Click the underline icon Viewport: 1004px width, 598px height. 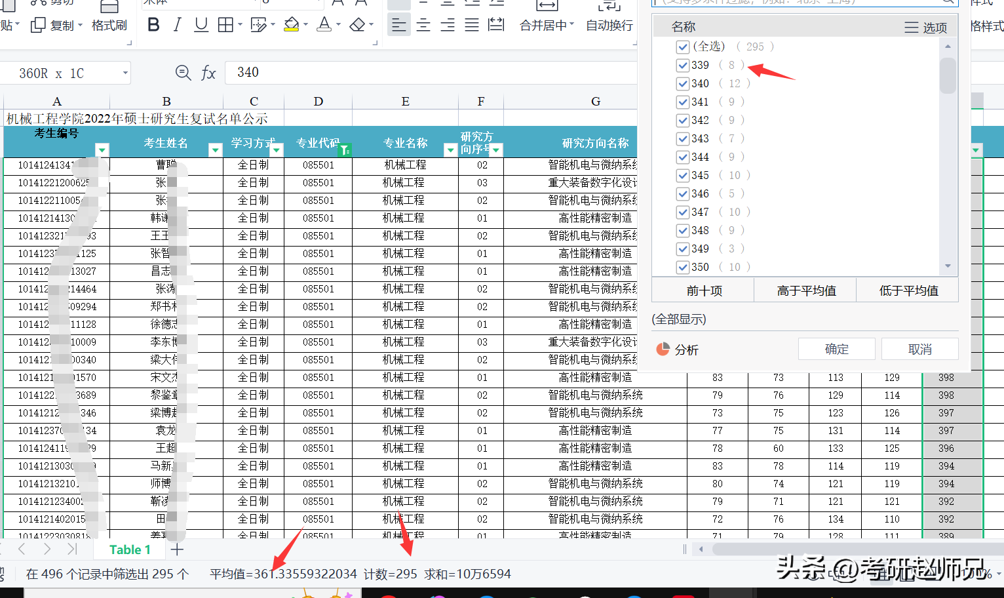point(201,25)
